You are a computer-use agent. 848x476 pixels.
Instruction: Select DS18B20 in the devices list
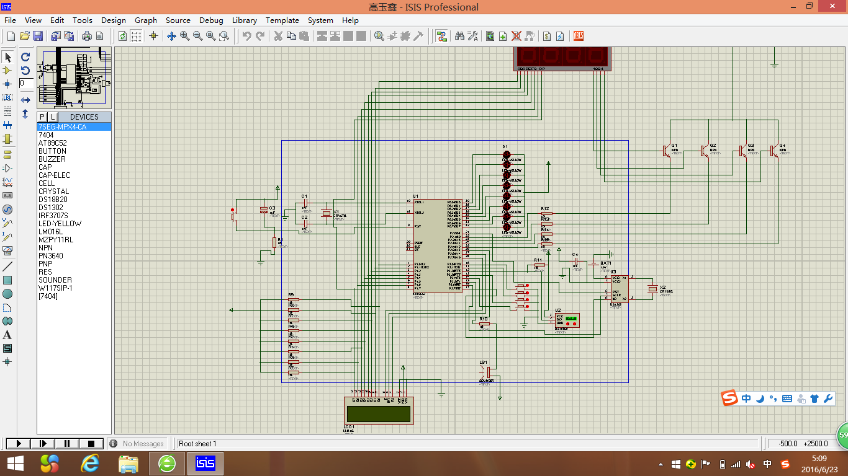[x=53, y=200]
